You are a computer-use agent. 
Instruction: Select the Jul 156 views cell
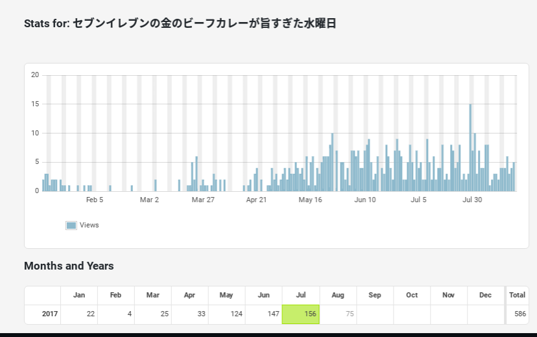(301, 314)
